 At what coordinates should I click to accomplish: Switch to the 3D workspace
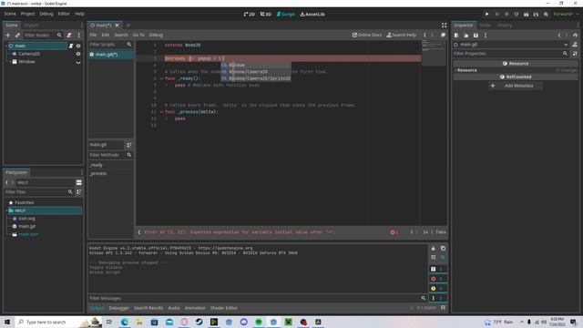[266, 15]
